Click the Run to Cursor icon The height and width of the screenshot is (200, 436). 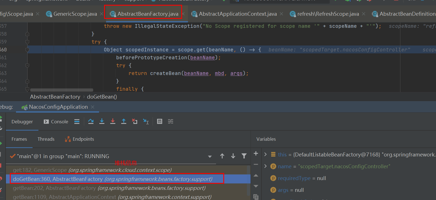pos(146,121)
